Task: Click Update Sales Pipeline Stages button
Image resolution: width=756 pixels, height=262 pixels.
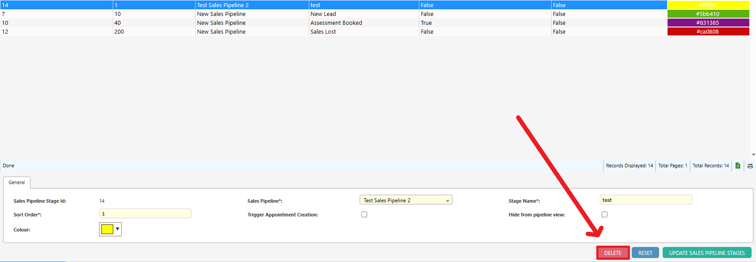Action: point(706,253)
